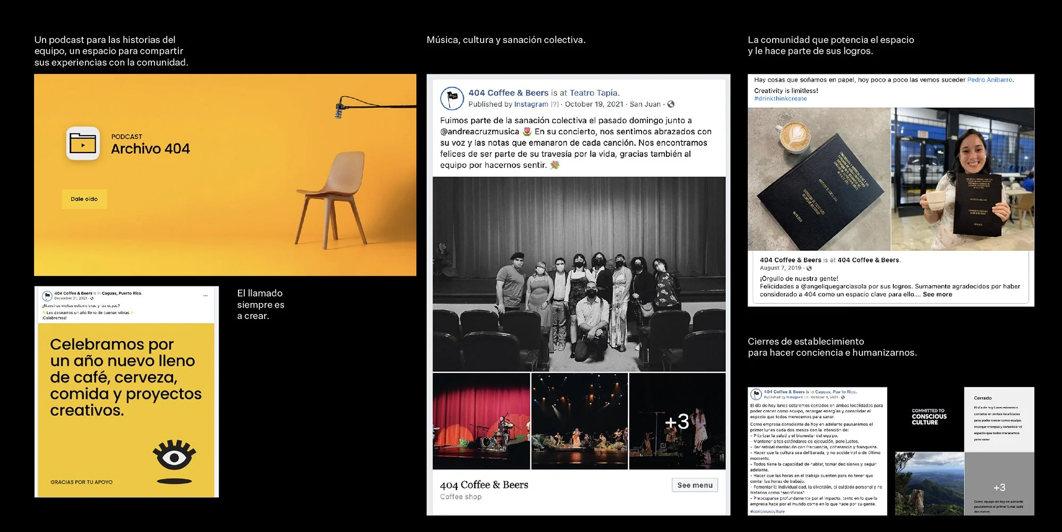Screen dimensions: 1062x532
Task: View the mountain landscape photo
Action: pyautogui.click(x=929, y=484)
